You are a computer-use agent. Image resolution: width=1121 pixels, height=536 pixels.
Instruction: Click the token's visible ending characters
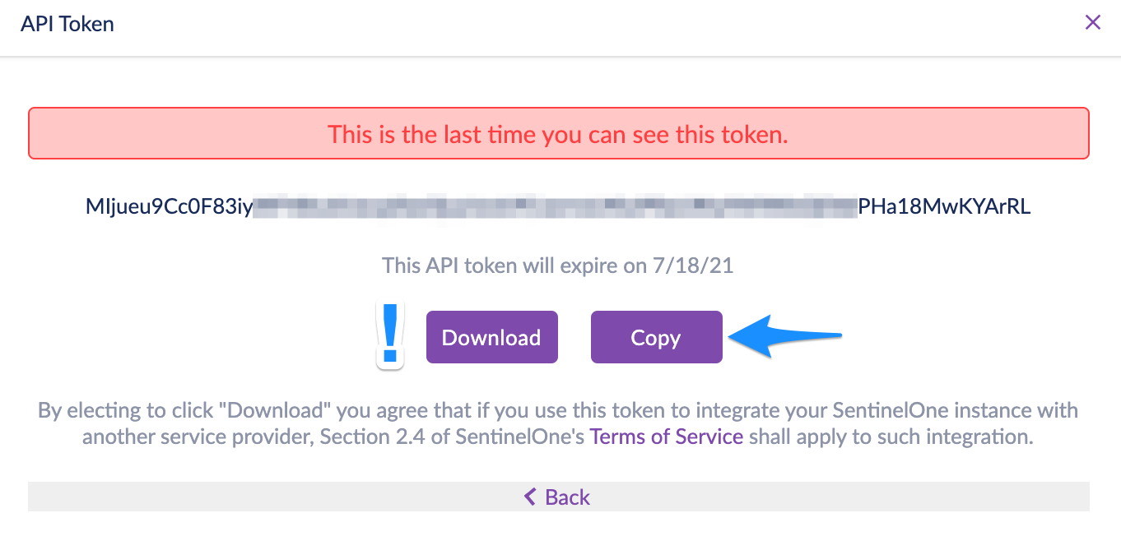(x=944, y=206)
